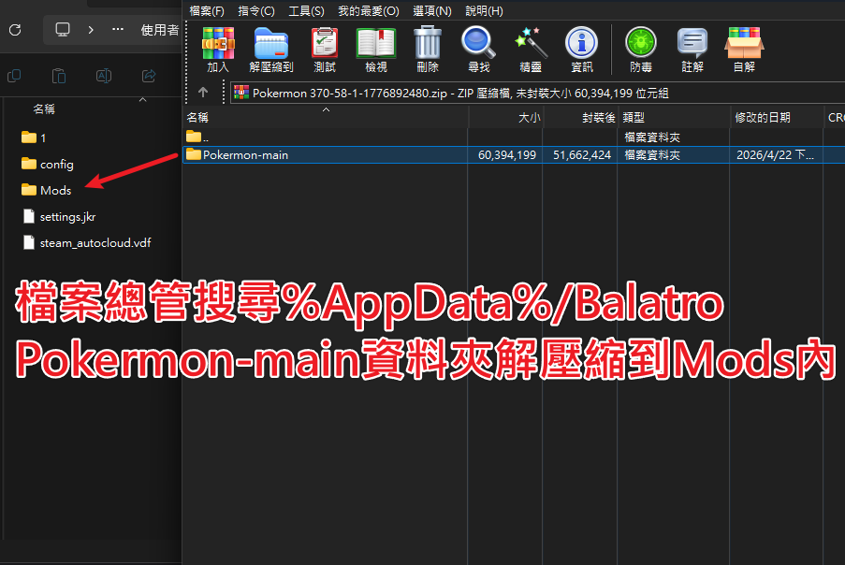The width and height of the screenshot is (845, 565).
Task: Click the 51,662,424 packed size cell
Action: click(582, 155)
